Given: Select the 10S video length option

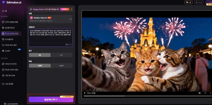Looking at the screenshot, I should coord(61,55).
